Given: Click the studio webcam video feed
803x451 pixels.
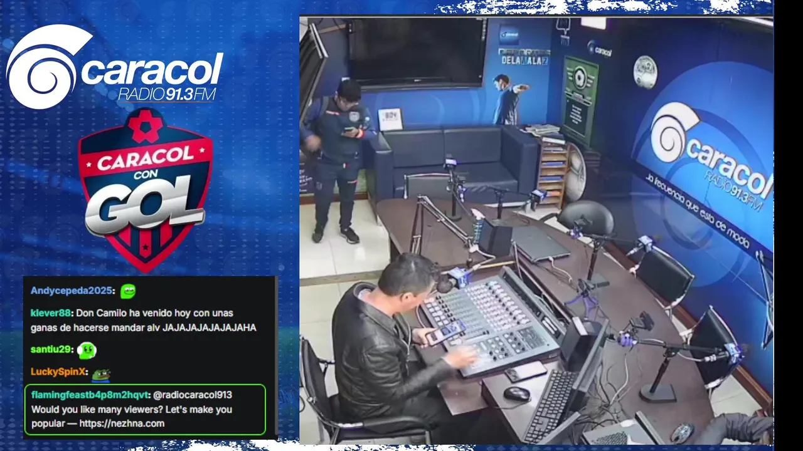Looking at the screenshot, I should 536,230.
